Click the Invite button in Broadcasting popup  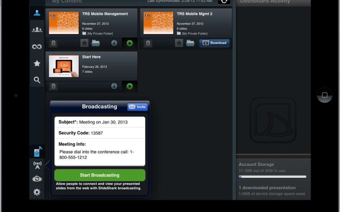pyautogui.click(x=138, y=107)
